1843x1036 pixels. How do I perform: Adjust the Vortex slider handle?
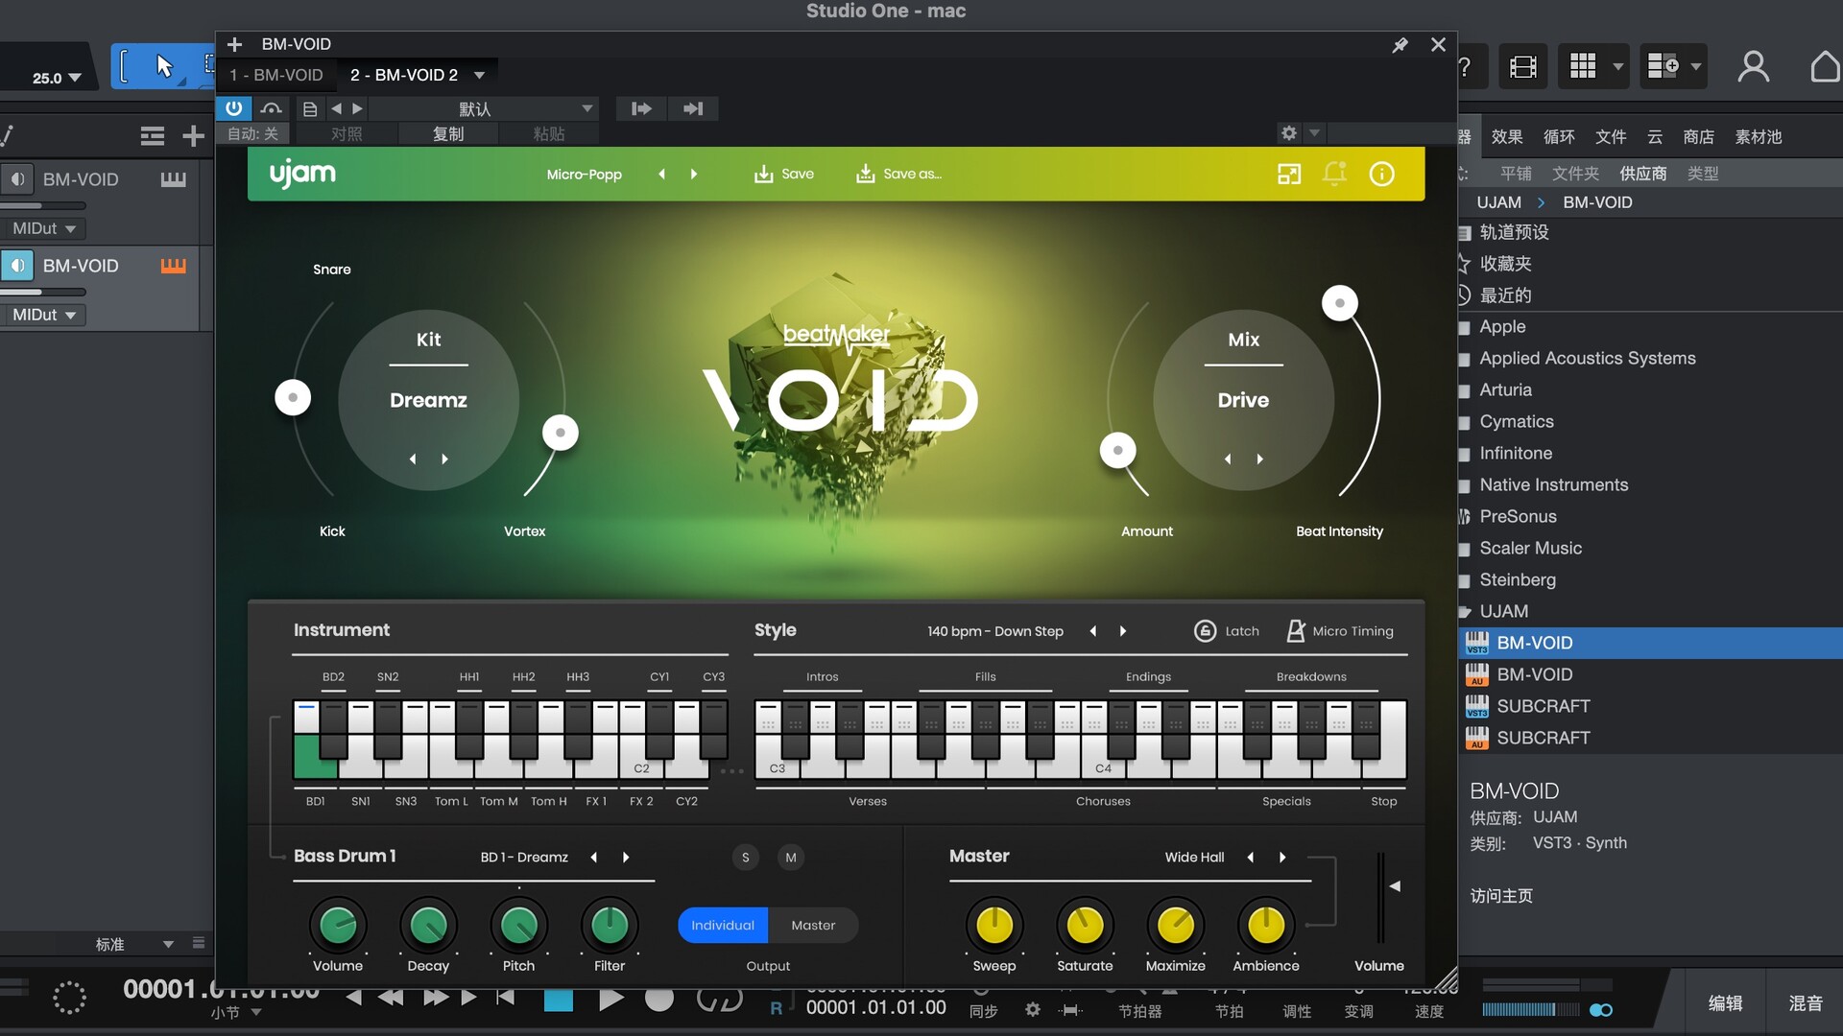(x=561, y=433)
